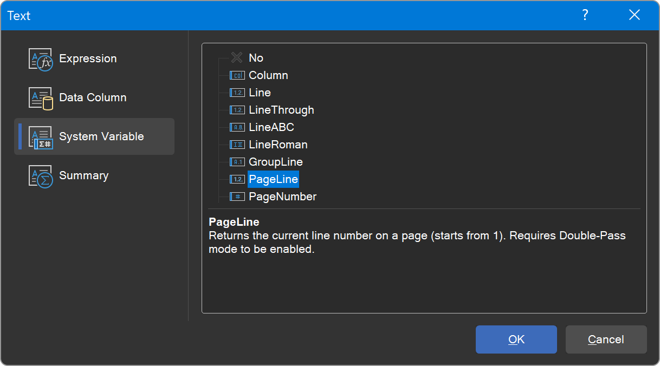The height and width of the screenshot is (366, 660).
Task: Click the LineRoman numeral icon
Action: 237,145
